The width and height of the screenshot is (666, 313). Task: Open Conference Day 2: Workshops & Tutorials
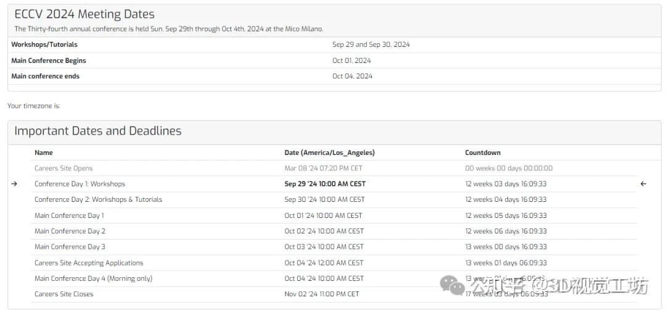[98, 199]
